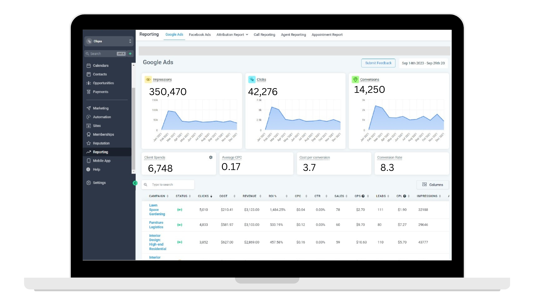Open the Columns selector button

click(x=433, y=185)
